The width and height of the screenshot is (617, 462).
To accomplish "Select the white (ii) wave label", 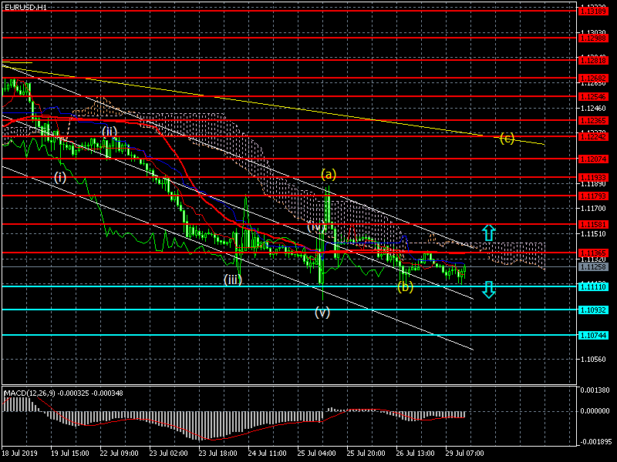I will [110, 131].
